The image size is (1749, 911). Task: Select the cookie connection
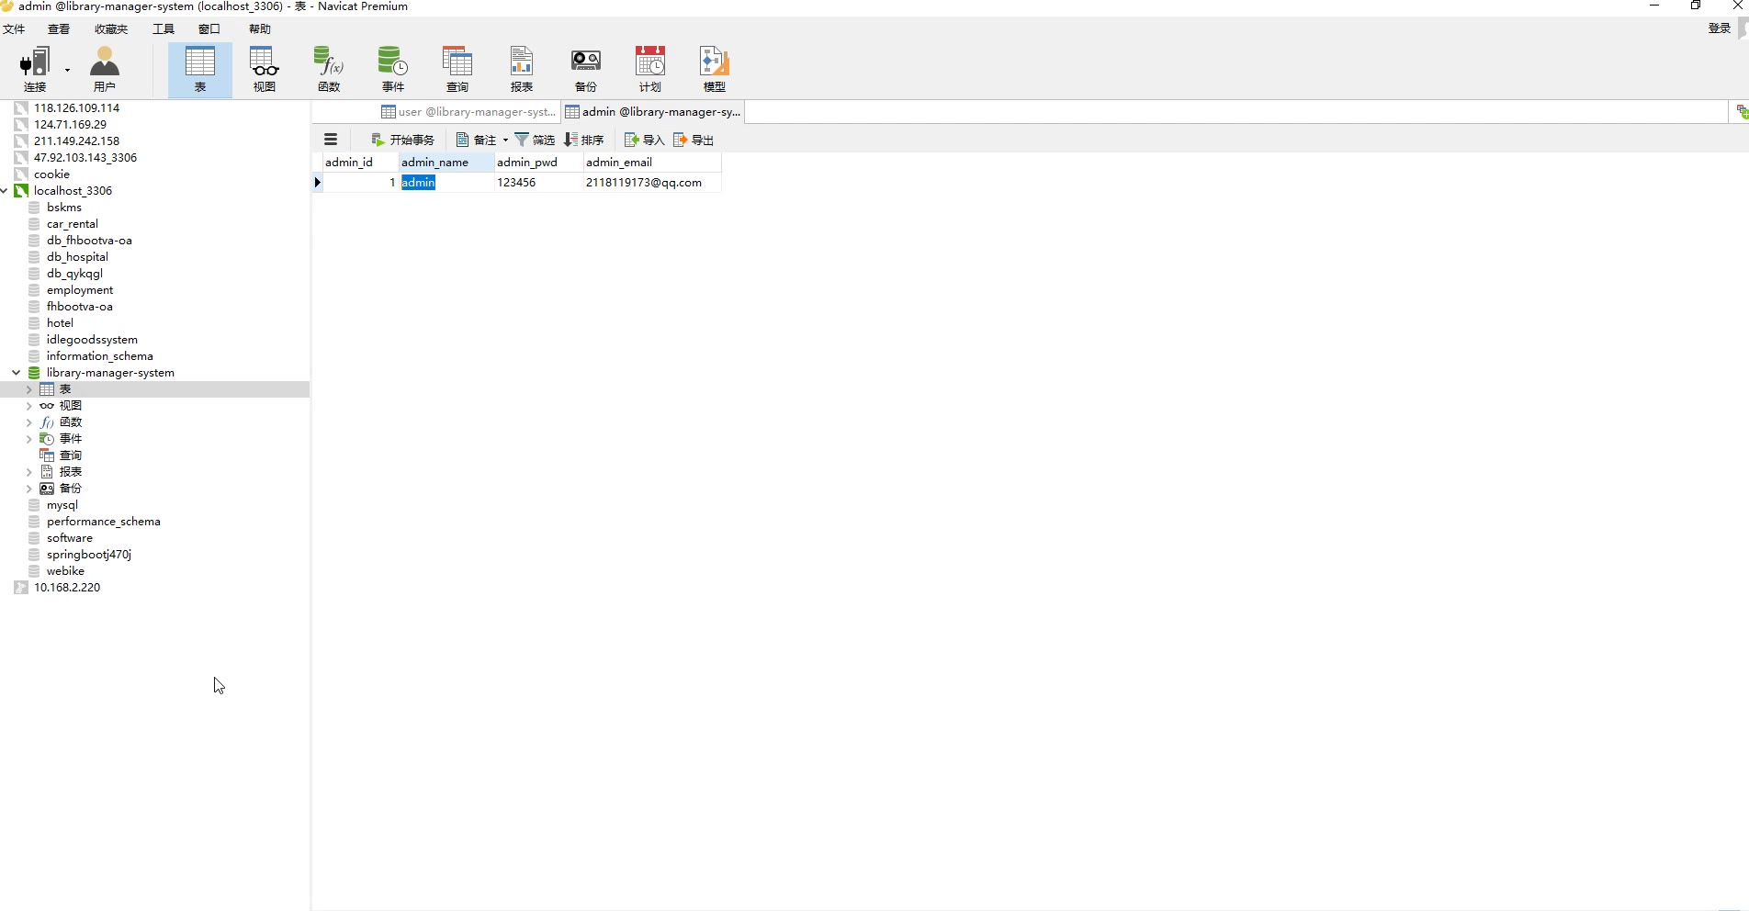pyautogui.click(x=51, y=174)
